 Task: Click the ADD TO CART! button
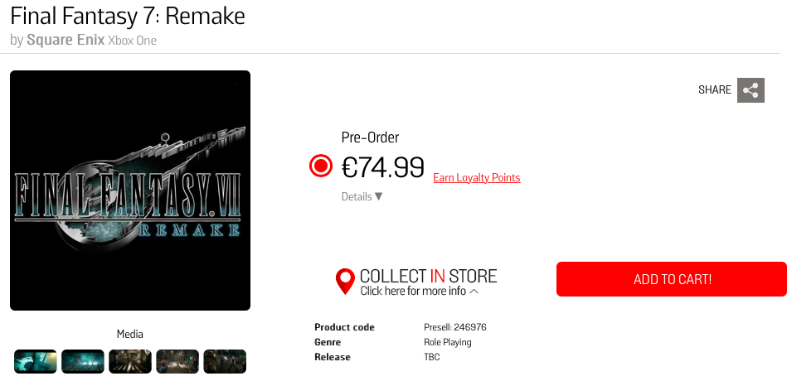pos(672,279)
